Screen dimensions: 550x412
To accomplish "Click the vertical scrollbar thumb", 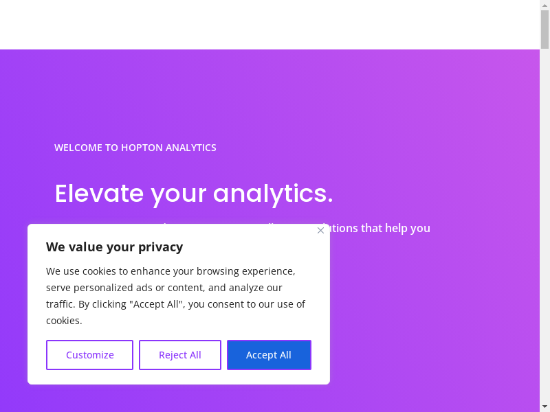I will pos(544,29).
